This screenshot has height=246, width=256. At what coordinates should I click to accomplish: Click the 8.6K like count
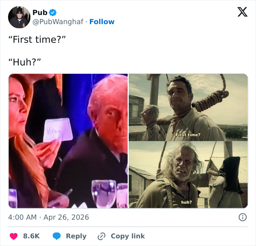click(x=31, y=236)
